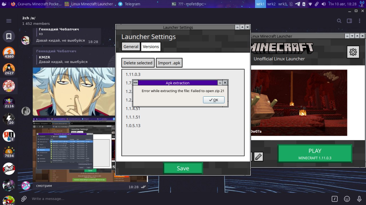The image size is (366, 205).
Task: Open volume speaker tray icon
Action: pos(323,4)
